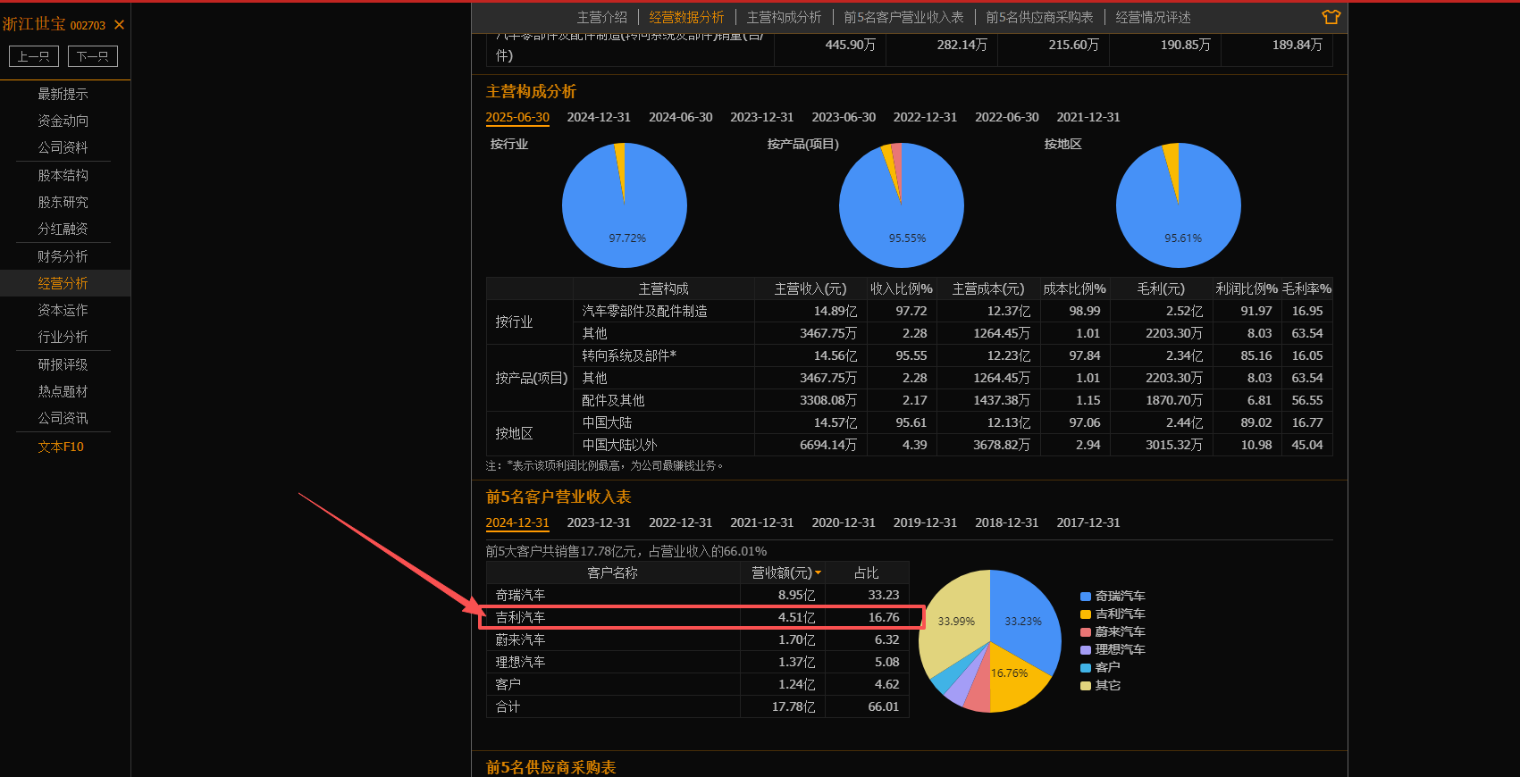Viewport: 1520px width, 777px height.
Task: Open 股本结构 in sidebar
Action: (x=63, y=175)
